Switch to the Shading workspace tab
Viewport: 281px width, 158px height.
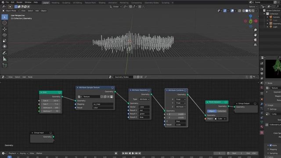coord(102,3)
